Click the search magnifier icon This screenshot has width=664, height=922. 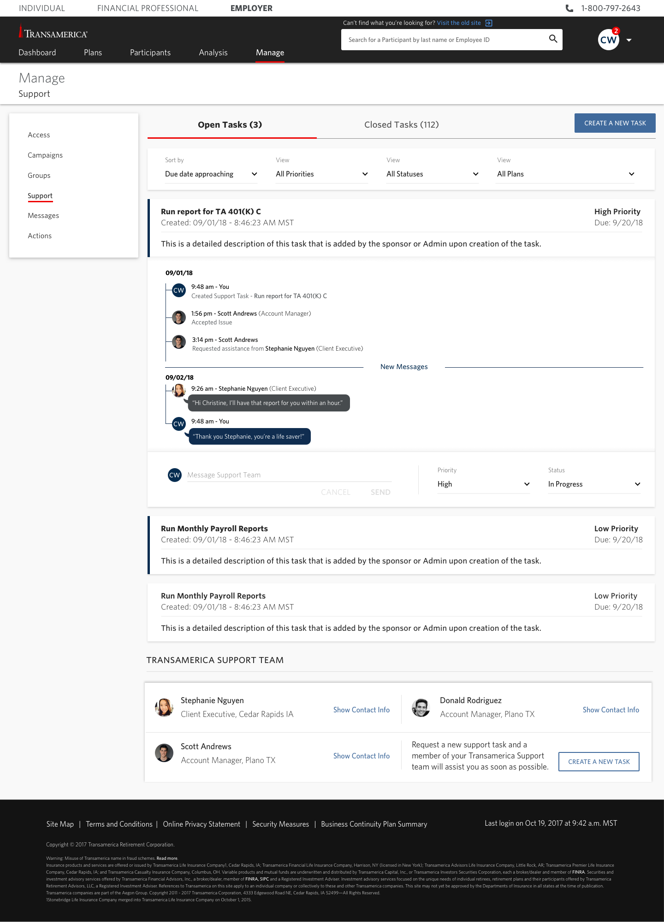[553, 39]
